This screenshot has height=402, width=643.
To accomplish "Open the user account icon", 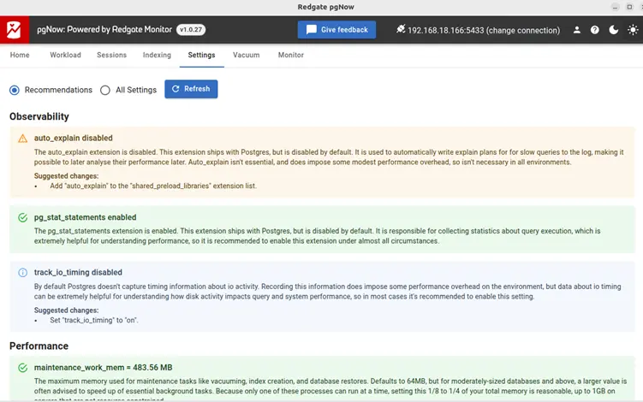I will pos(577,30).
